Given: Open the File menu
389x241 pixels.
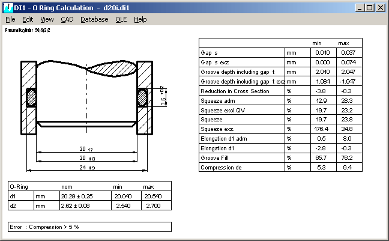Looking at the screenshot, I should click(x=10, y=19).
